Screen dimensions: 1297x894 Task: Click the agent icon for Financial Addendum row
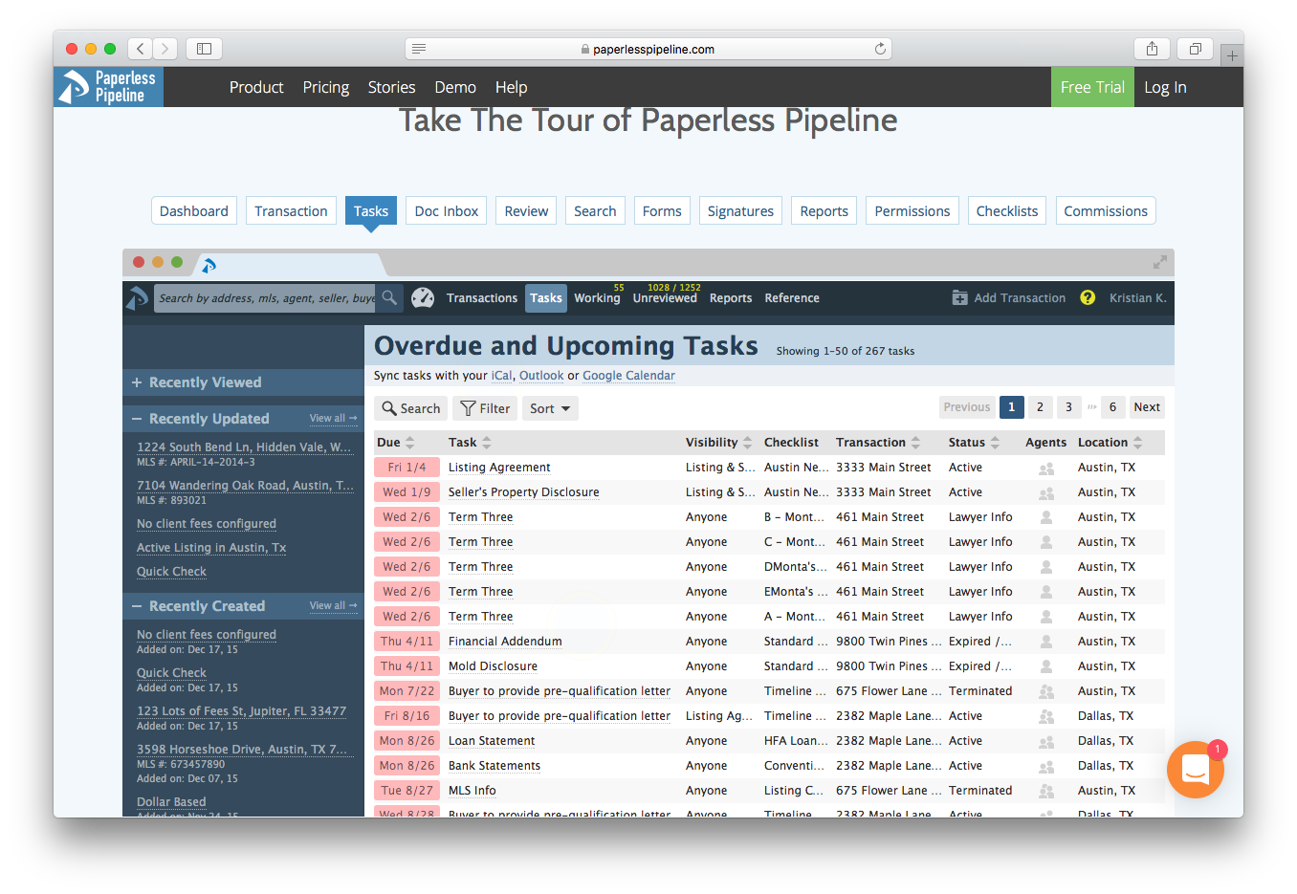pos(1046,643)
